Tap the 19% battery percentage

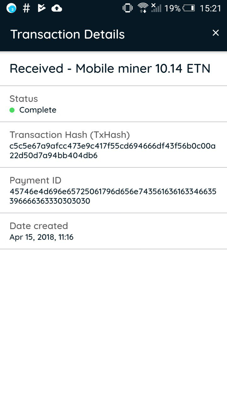point(172,9)
